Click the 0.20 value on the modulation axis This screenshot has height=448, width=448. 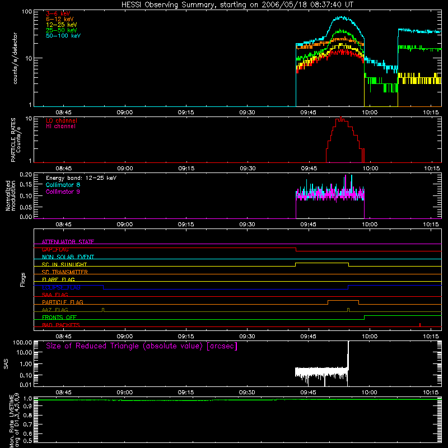pyautogui.click(x=26, y=175)
